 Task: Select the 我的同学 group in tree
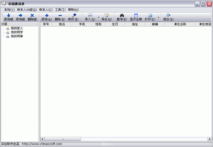click(x=17, y=32)
